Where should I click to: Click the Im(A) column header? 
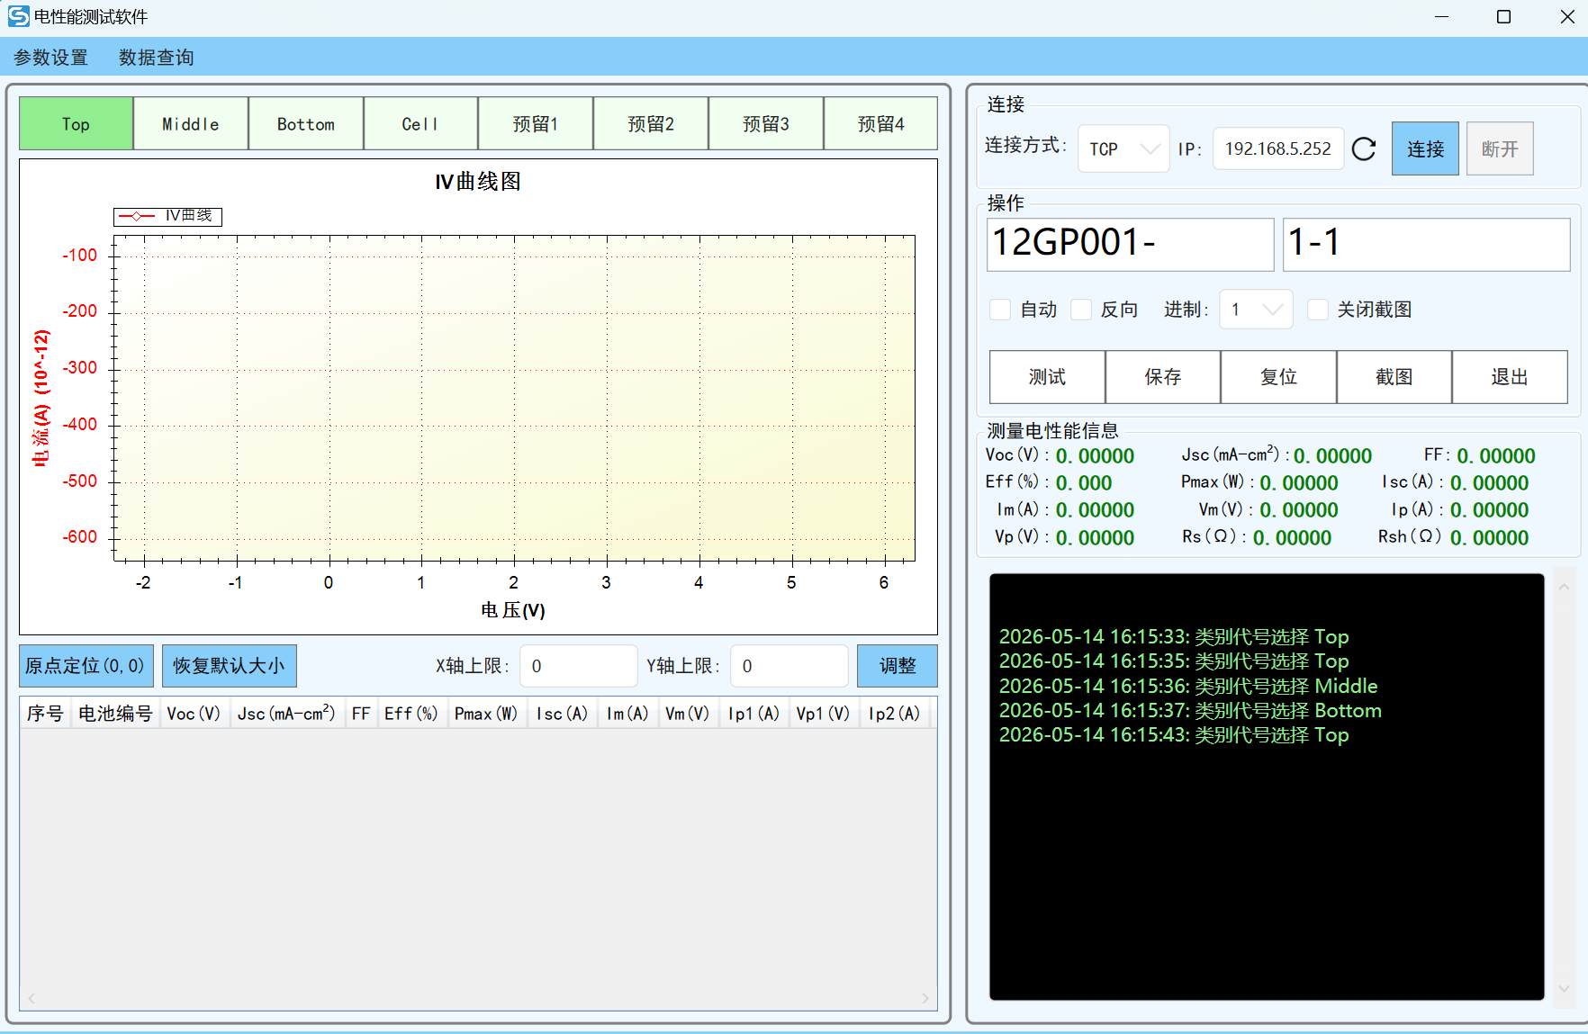coord(627,714)
